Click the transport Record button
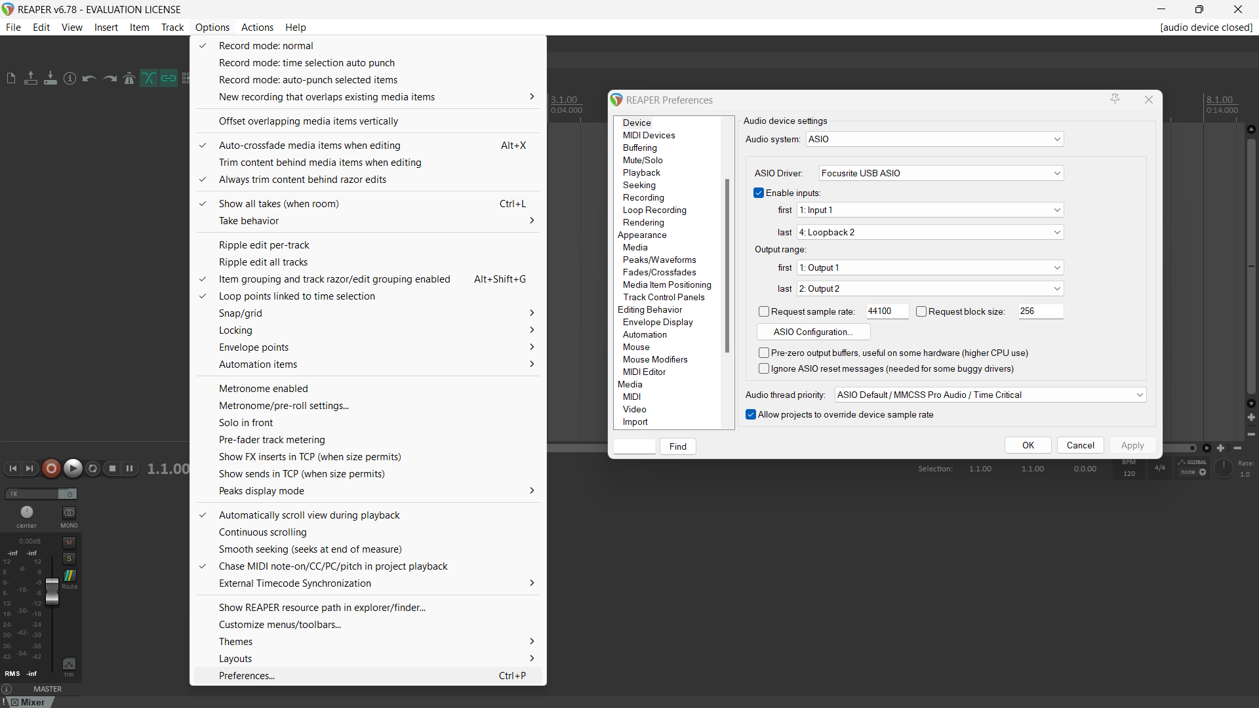1259x708 pixels. [x=51, y=468]
